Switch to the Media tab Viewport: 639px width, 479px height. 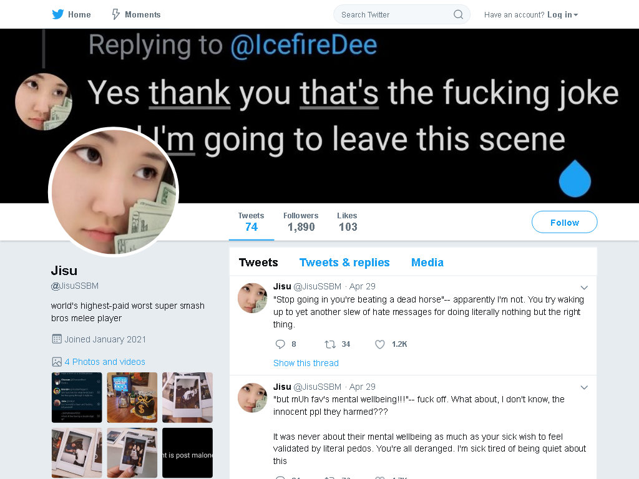pos(427,263)
